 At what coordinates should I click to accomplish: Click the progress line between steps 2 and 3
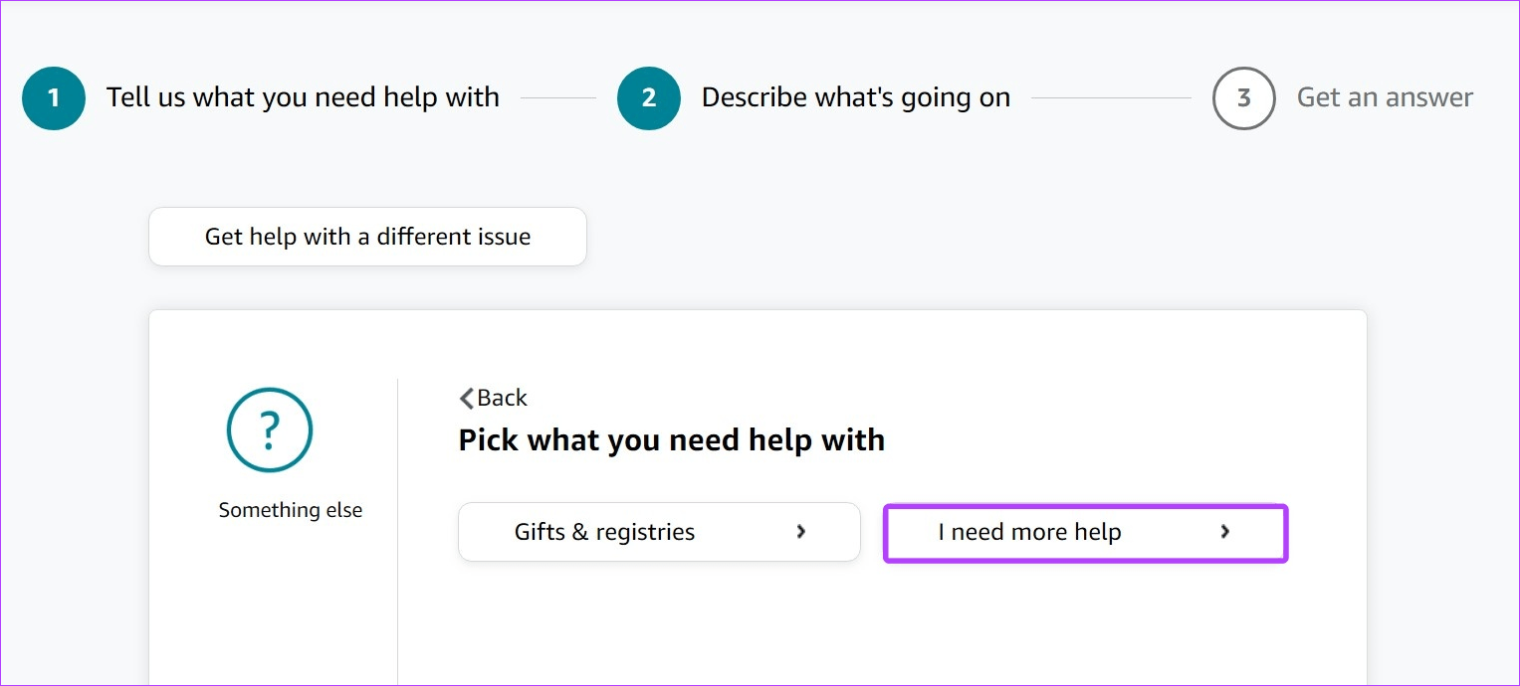pyautogui.click(x=1111, y=98)
